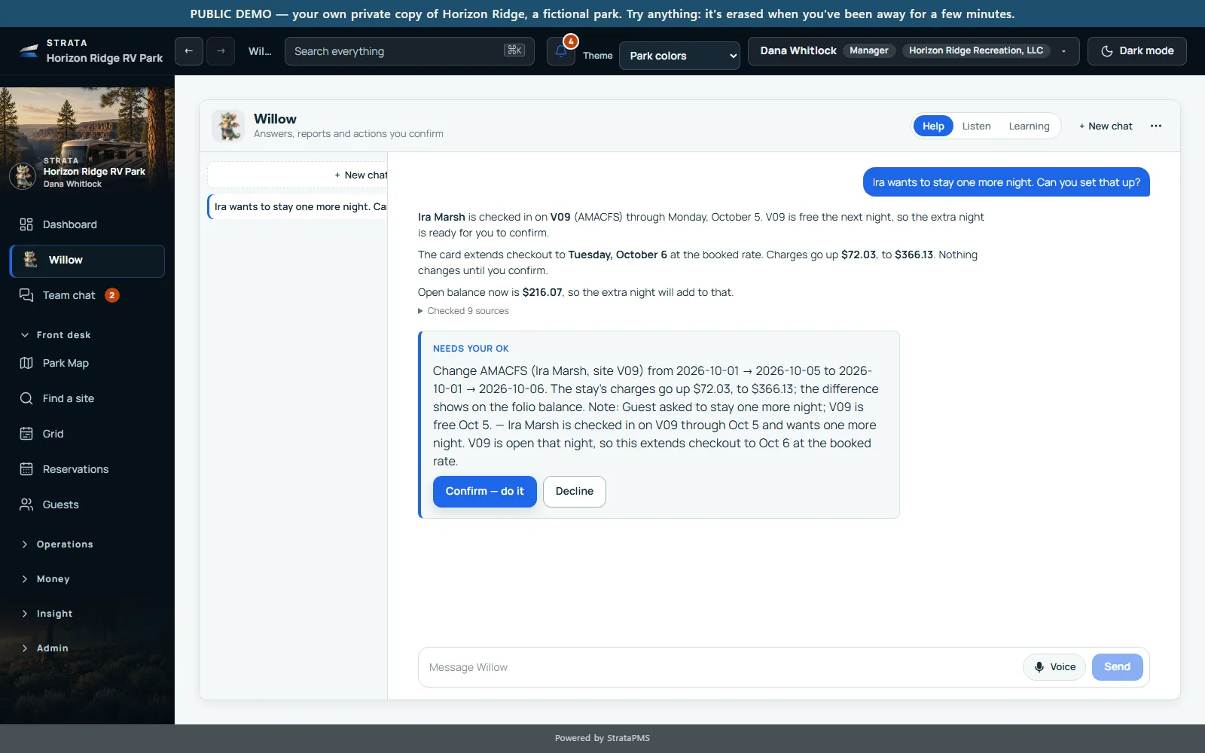Click the back arrow navigation button
Image resolution: width=1205 pixels, height=753 pixels.
(x=189, y=51)
